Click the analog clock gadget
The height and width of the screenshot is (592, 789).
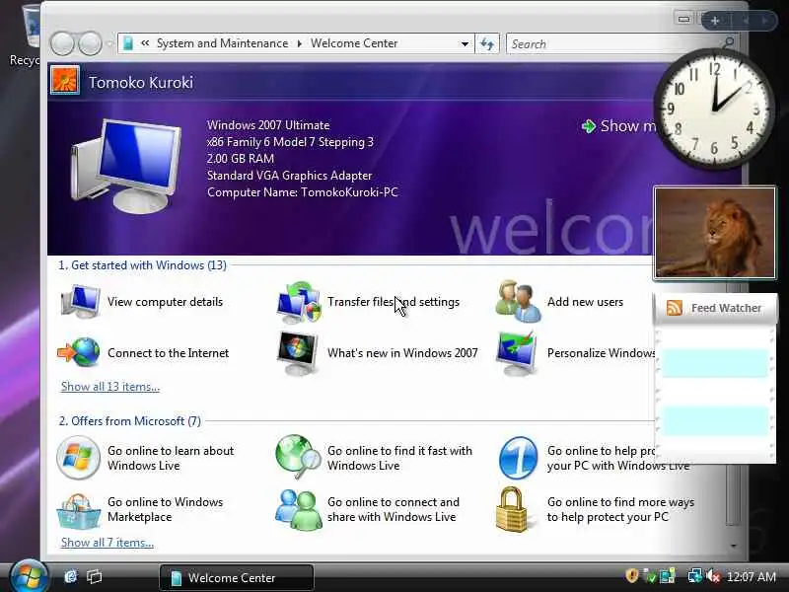coord(714,109)
